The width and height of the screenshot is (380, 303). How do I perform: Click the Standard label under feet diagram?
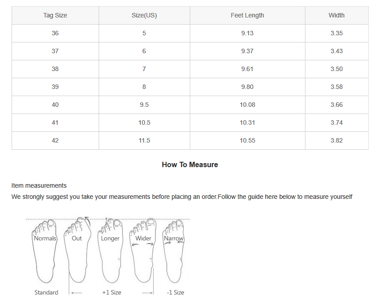[x=46, y=292]
